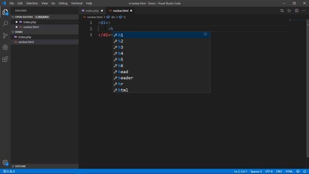Open navbar.html in DEMO folder
Screen dimensions: 309x174
coord(44,42)
